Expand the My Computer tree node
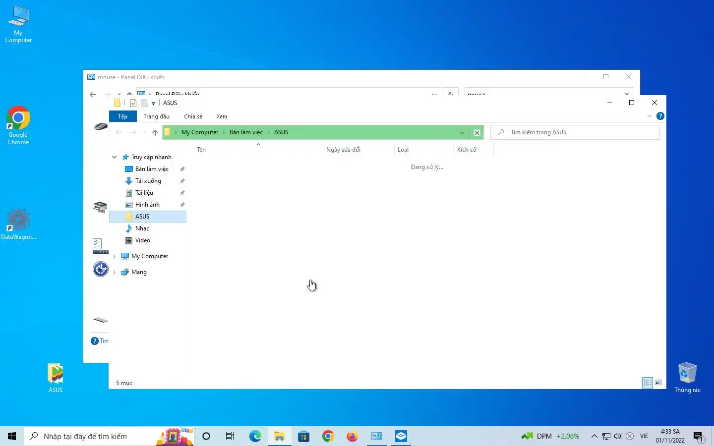This screenshot has width=714, height=446. 115,256
